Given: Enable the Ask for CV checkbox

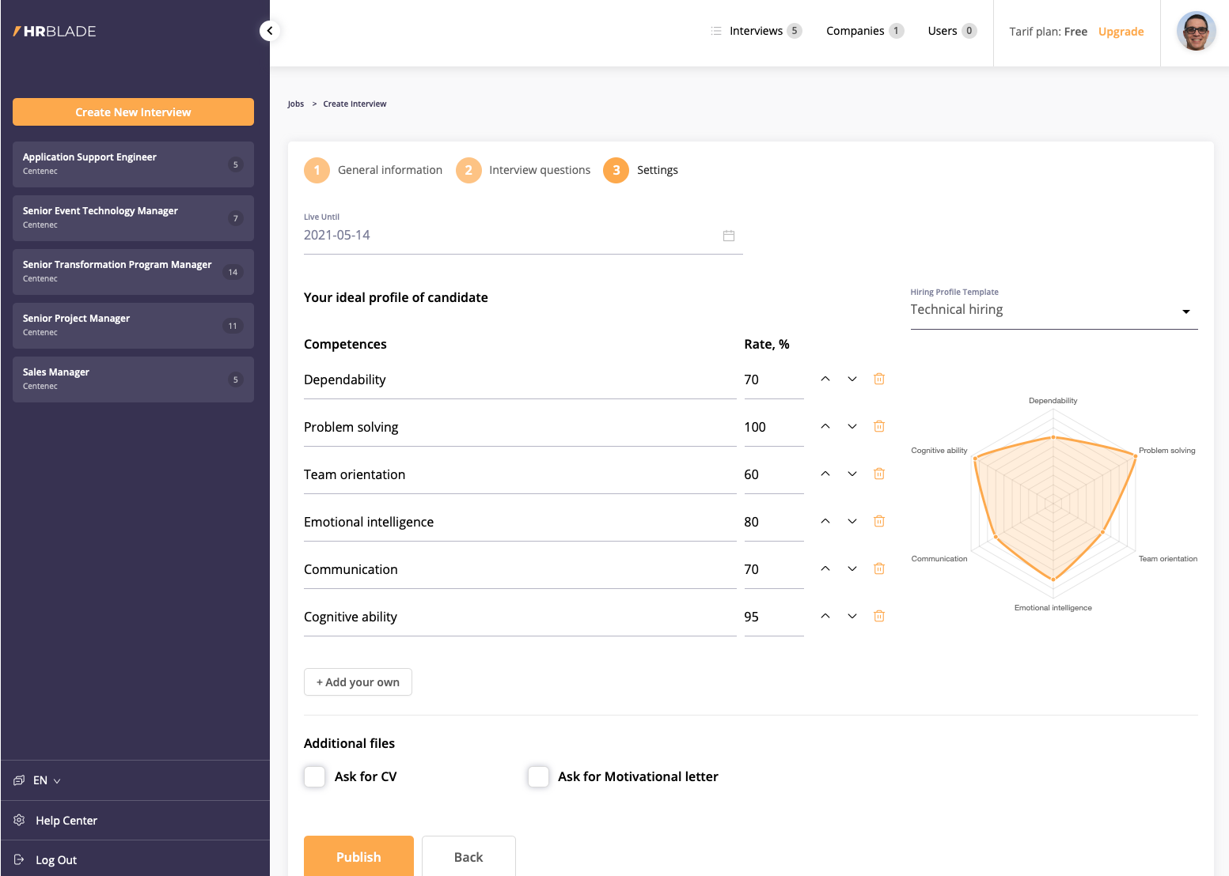Looking at the screenshot, I should [315, 776].
